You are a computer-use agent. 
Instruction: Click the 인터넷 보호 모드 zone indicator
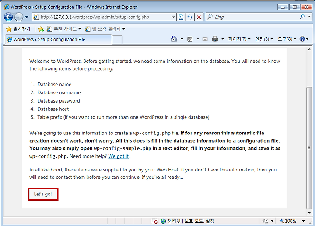[187, 221]
